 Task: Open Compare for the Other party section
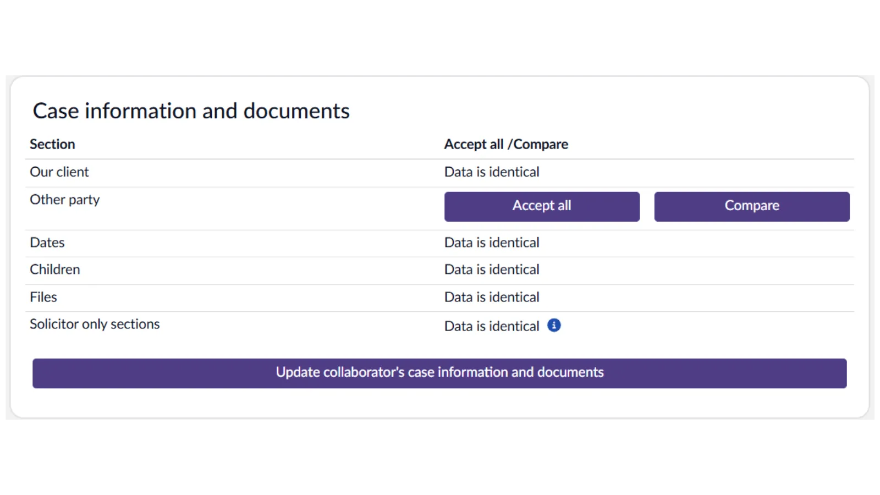tap(751, 206)
